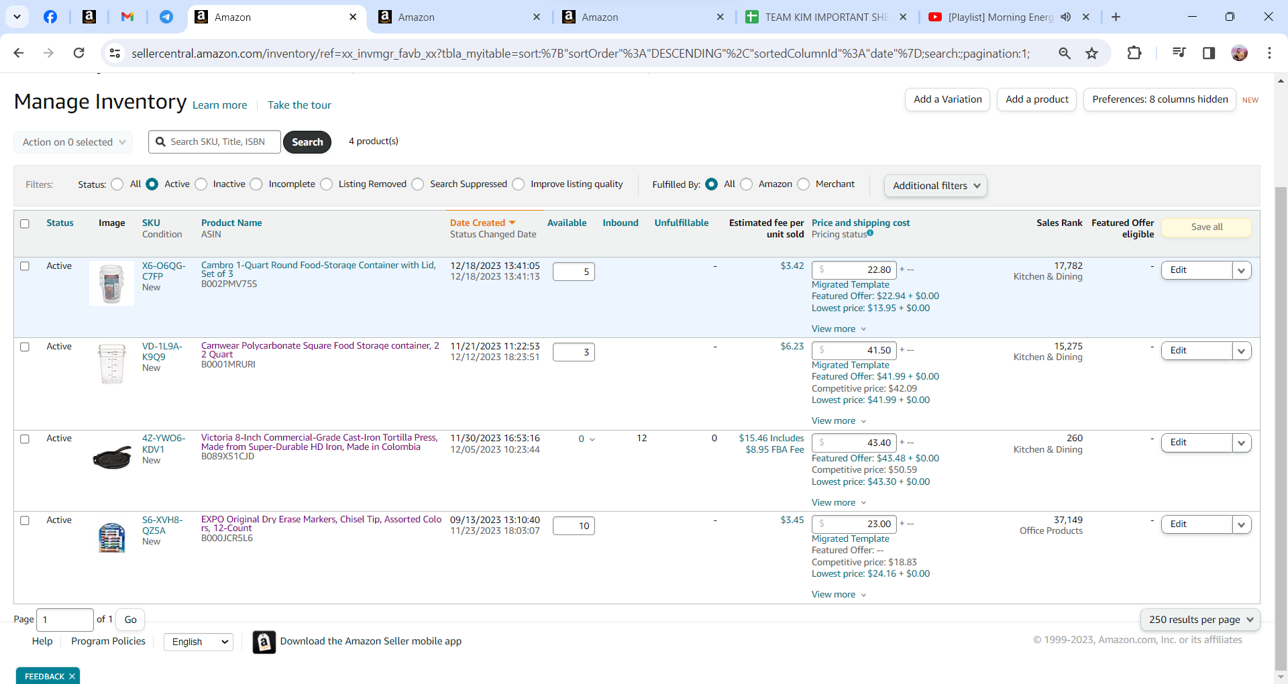Image resolution: width=1288 pixels, height=684 pixels.
Task: Expand View more for the Cambro listing
Action: [839, 329]
